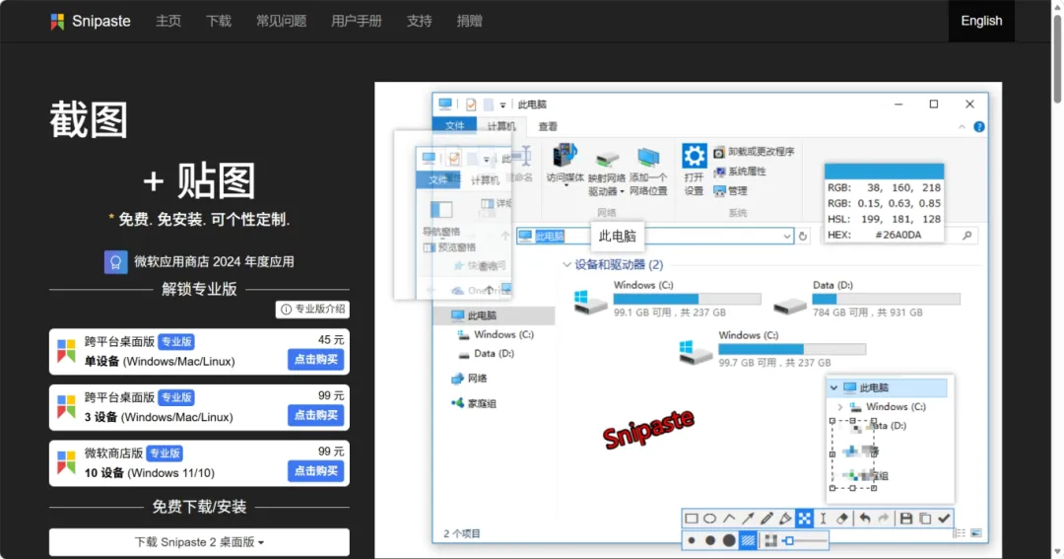Open the address bar dropdown arrow

click(786, 237)
